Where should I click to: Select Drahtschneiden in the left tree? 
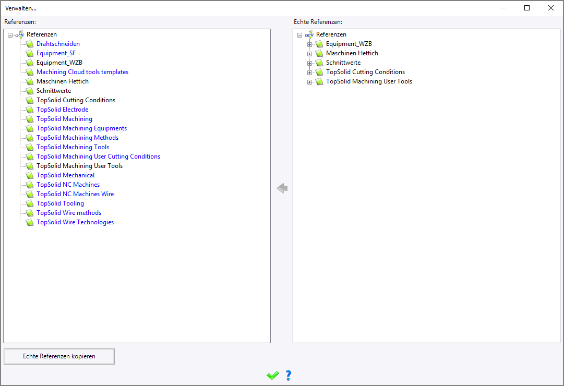[58, 44]
